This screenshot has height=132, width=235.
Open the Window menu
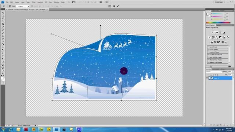57,2
